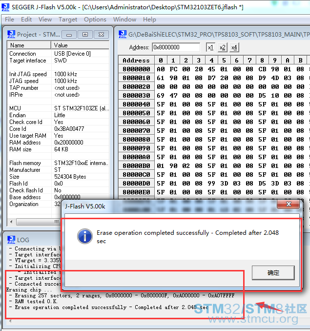The width and height of the screenshot is (310, 331).
Task: Click the Value column header in Project panel
Action: [80, 45]
